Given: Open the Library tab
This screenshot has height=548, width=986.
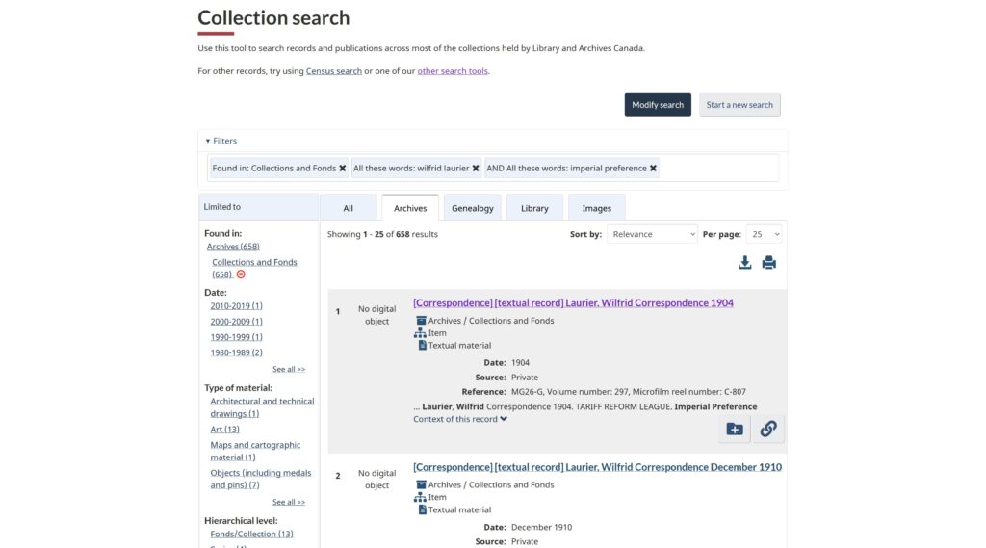Looking at the screenshot, I should point(534,208).
